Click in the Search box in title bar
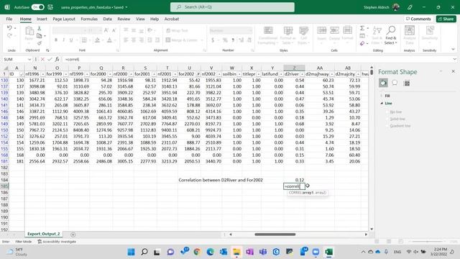Image resolution: width=460 pixels, height=259 pixels. [232, 7]
